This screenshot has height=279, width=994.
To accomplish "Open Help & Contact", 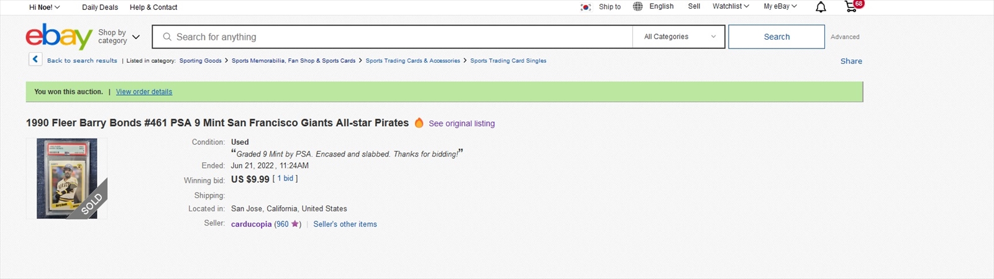I will [x=153, y=7].
